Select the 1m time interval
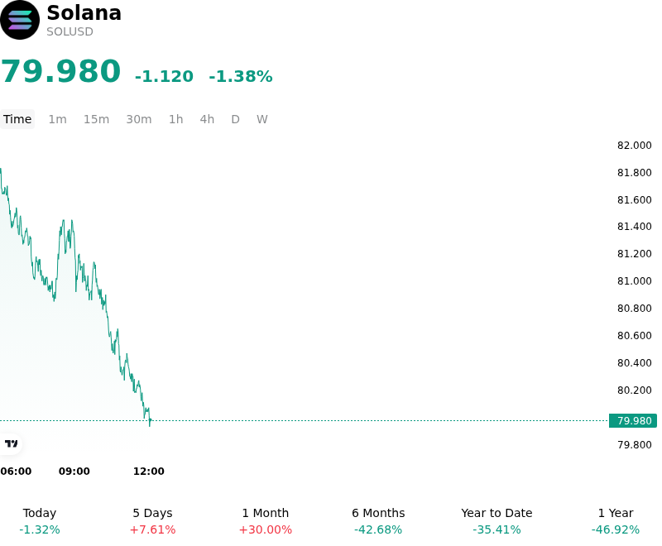This screenshot has width=662, height=546. pyautogui.click(x=57, y=119)
